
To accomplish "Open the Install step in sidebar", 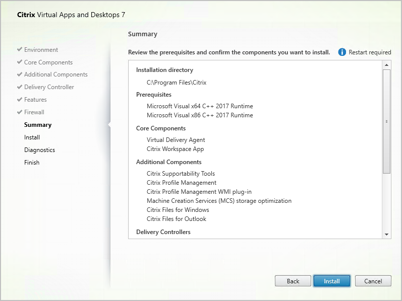I will click(x=32, y=137).
